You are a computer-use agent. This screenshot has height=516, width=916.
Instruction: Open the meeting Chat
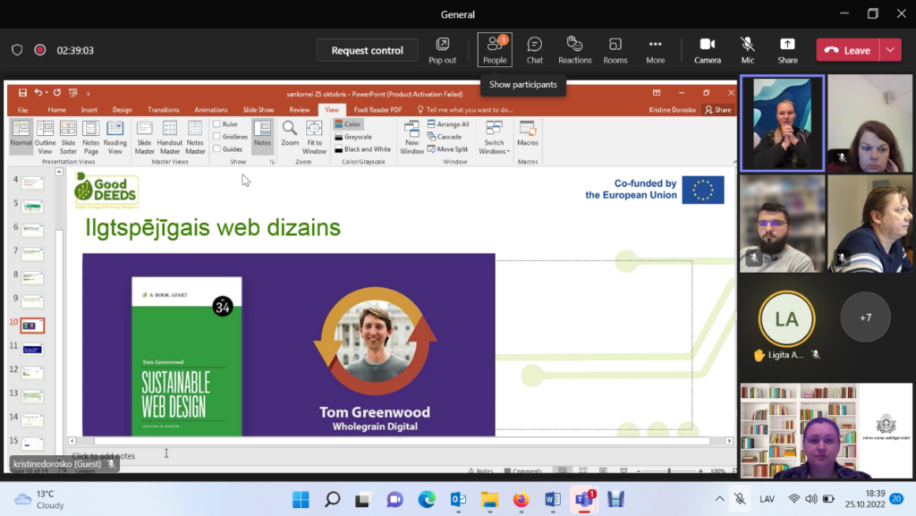(x=535, y=50)
